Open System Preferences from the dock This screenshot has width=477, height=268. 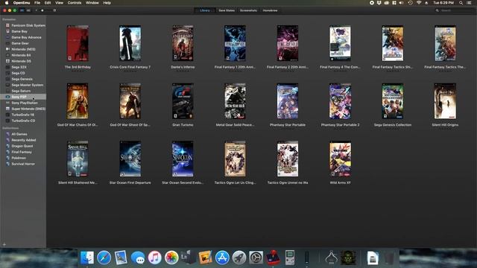tap(256, 258)
